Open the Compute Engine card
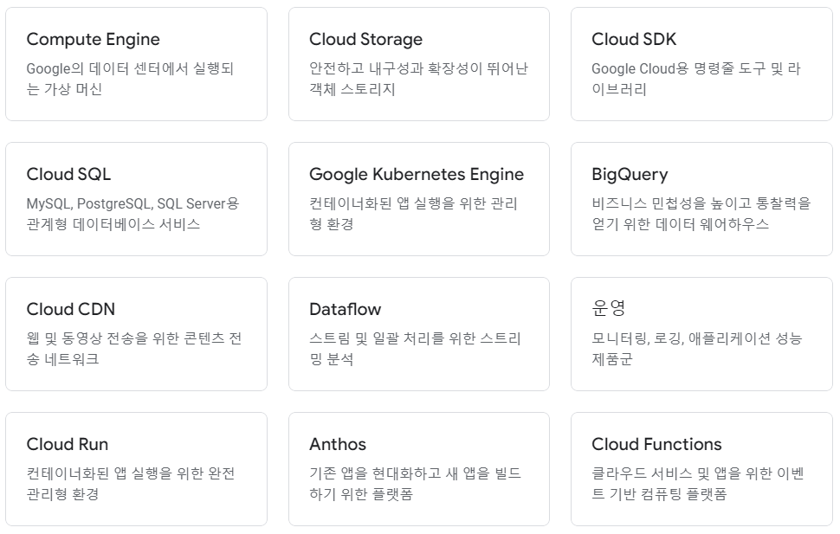The image size is (840, 534). [x=136, y=64]
